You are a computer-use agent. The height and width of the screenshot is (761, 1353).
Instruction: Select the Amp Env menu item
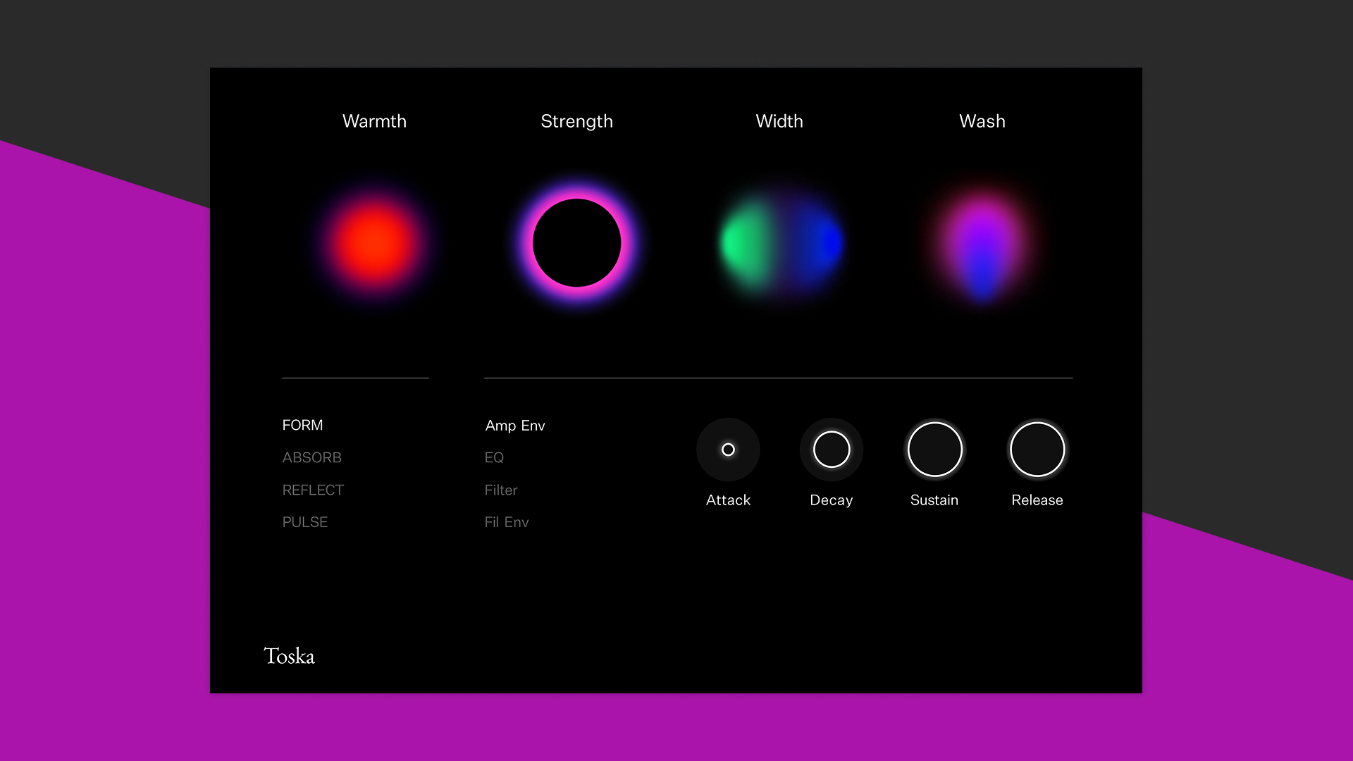pos(515,426)
